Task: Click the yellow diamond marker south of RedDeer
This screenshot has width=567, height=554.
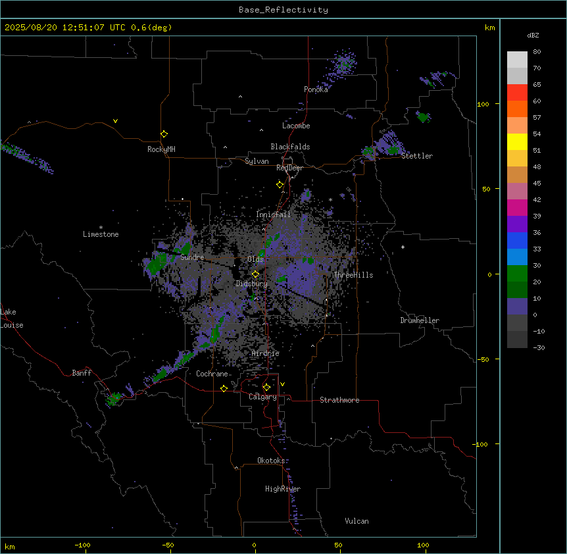Action: coord(280,185)
